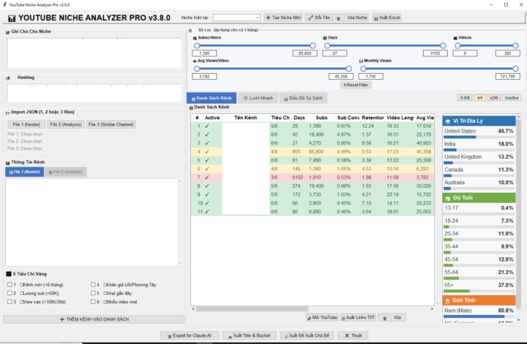Image resolution: width=527 pixels, height=344 pixels.
Task: Click Xuất Đề Xuất Chủ Đề button
Action: [307, 336]
